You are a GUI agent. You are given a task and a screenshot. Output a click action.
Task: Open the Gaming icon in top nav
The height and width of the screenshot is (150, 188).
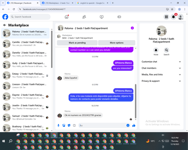(x=119, y=17)
